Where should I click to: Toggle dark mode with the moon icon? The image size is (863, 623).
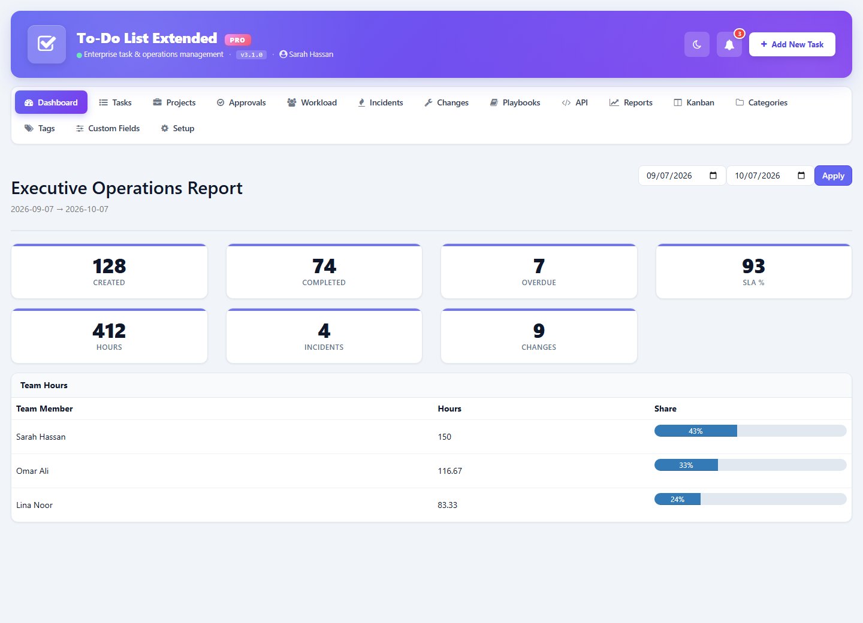(697, 44)
